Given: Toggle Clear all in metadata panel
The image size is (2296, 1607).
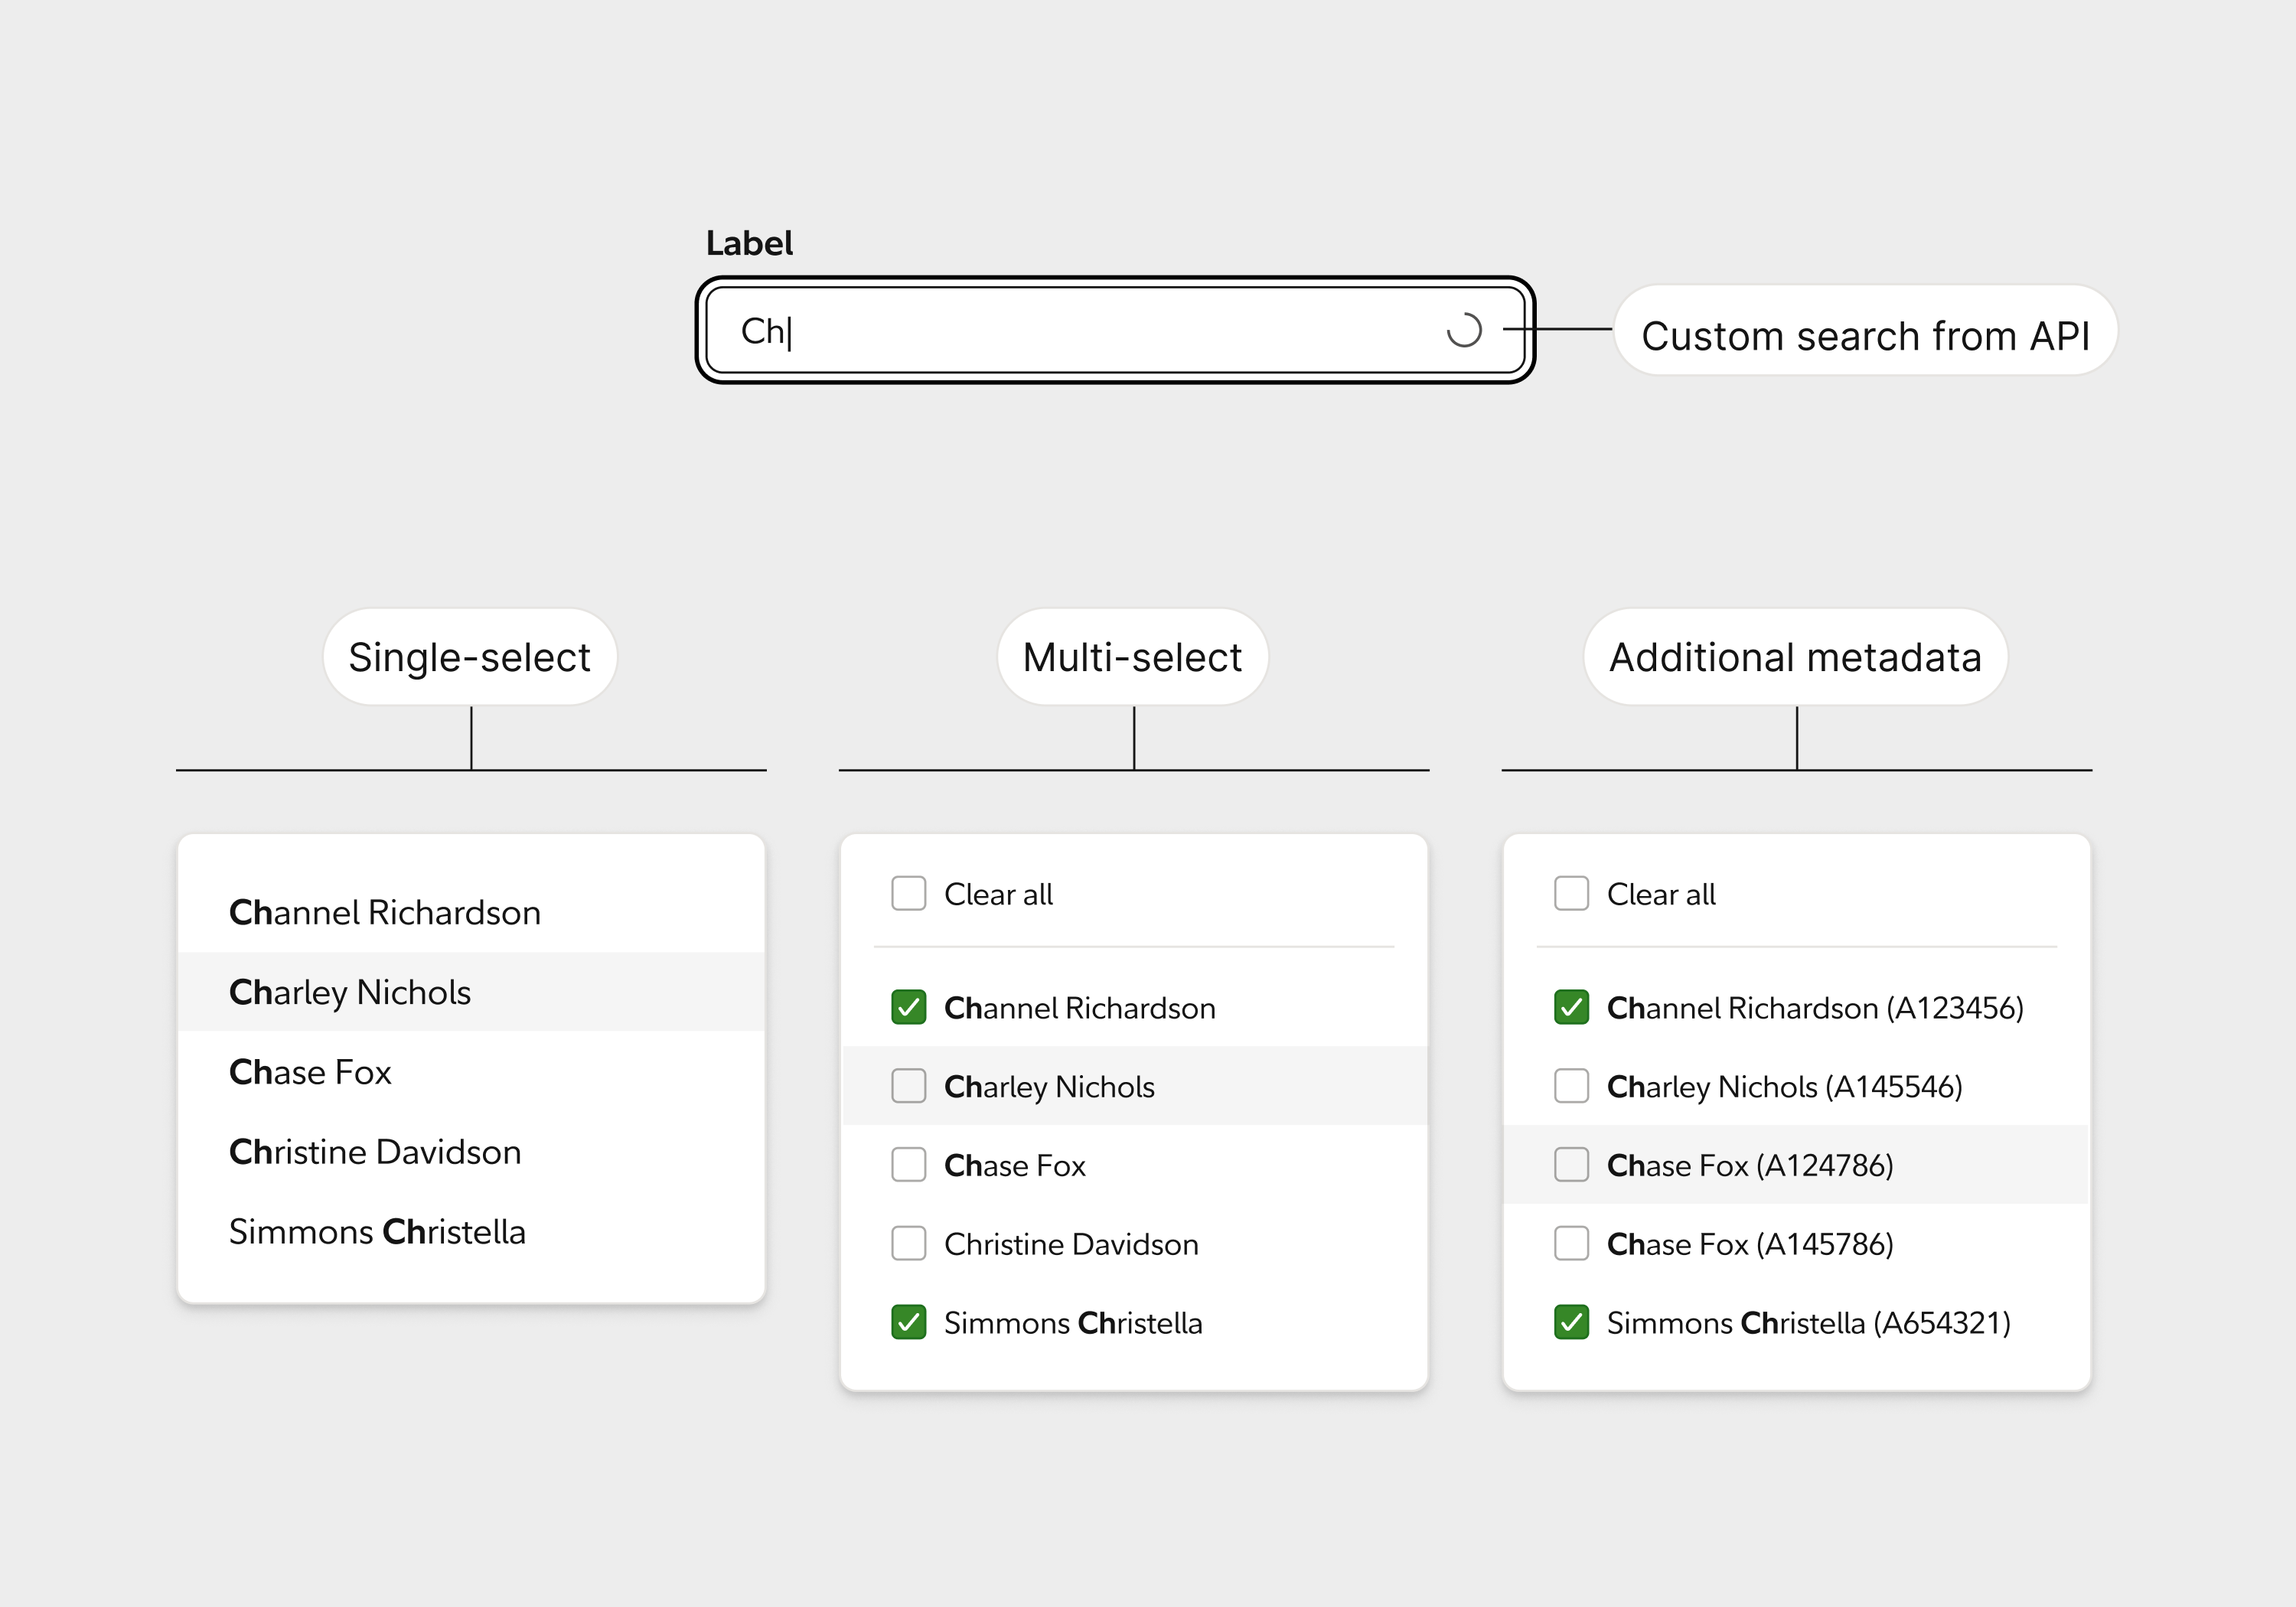Looking at the screenshot, I should [x=1571, y=894].
